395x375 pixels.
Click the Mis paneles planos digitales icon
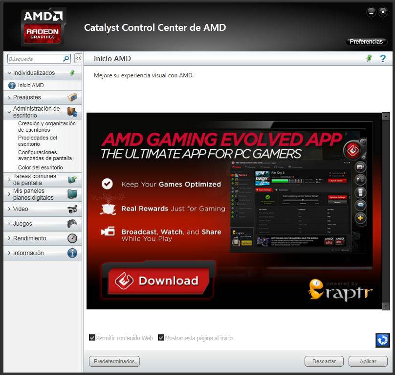point(72,194)
